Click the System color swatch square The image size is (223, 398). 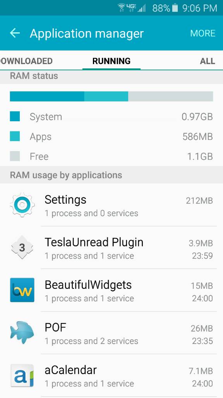tap(15, 117)
